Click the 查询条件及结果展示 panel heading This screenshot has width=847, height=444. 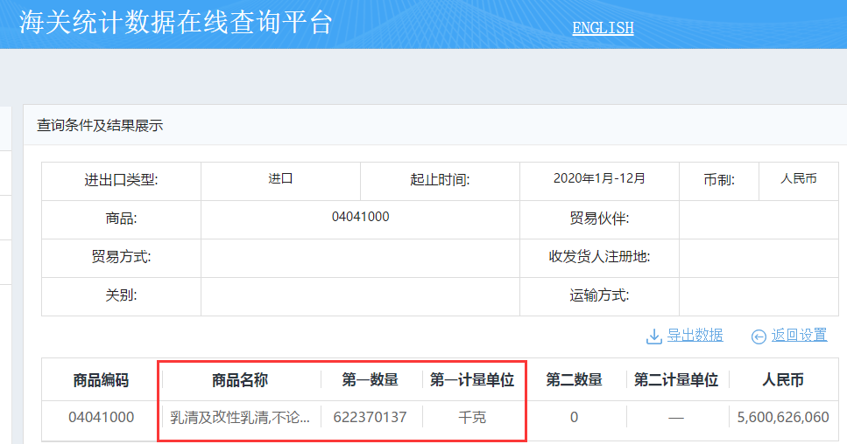(100, 126)
